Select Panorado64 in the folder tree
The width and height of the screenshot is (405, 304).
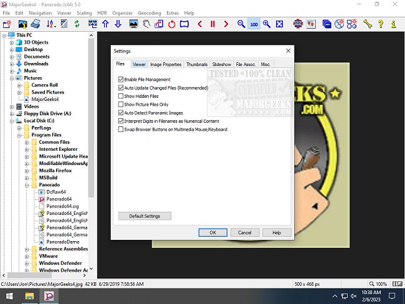click(59, 199)
